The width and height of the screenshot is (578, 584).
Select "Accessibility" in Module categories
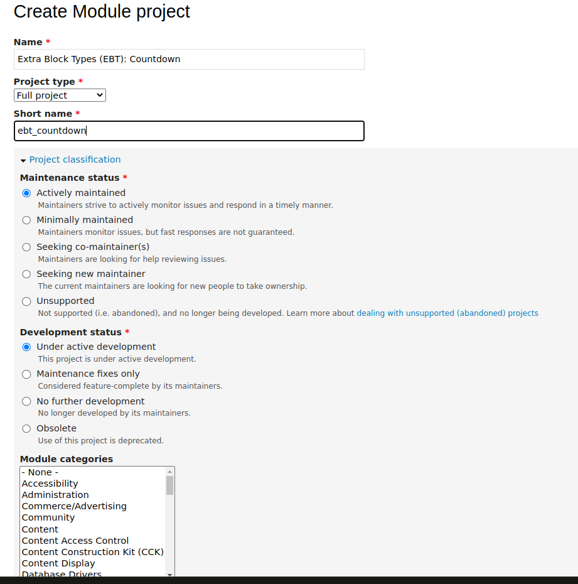[50, 484]
